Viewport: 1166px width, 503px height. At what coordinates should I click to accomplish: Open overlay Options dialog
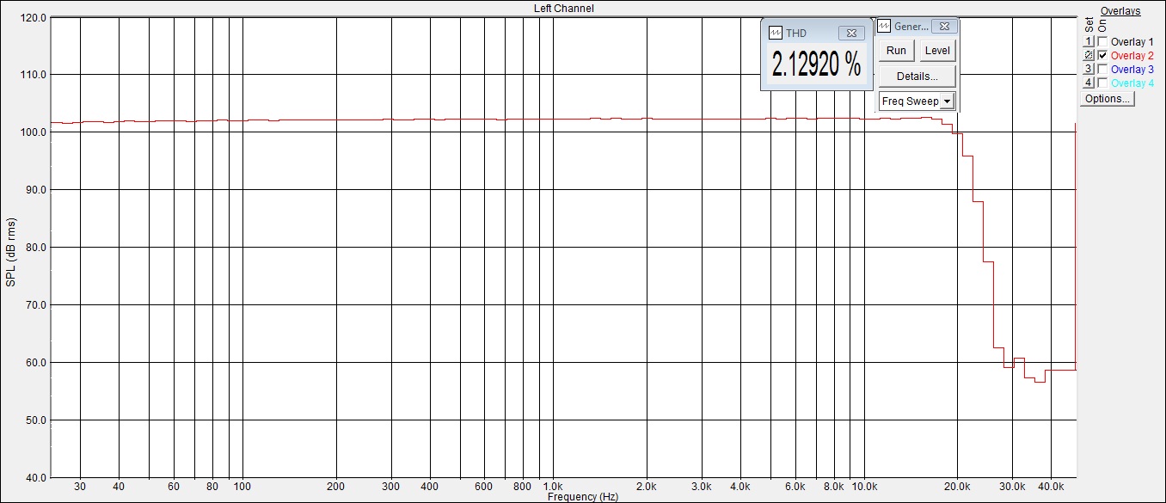click(x=1108, y=99)
